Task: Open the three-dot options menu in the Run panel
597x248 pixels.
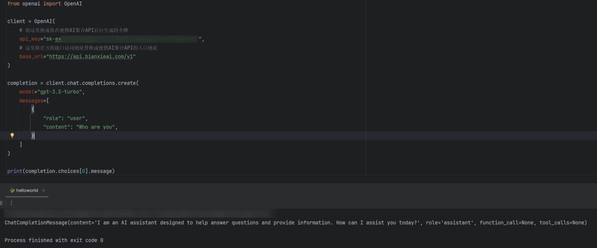Action: point(11,203)
